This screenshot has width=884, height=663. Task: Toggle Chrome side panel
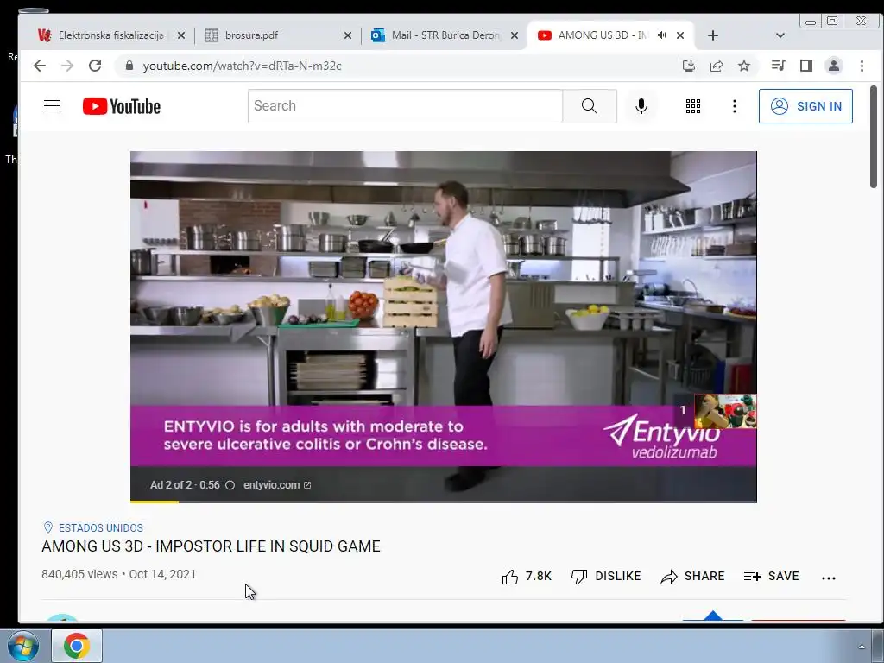tap(806, 66)
